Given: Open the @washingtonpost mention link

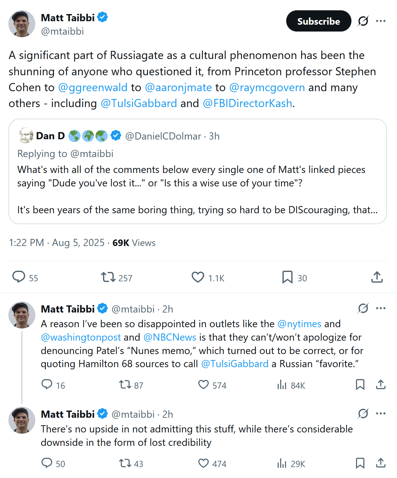Looking at the screenshot, I should click(81, 338).
